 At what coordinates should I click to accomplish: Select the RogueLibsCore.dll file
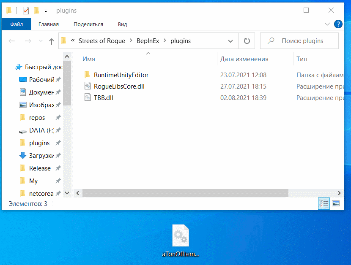(119, 87)
